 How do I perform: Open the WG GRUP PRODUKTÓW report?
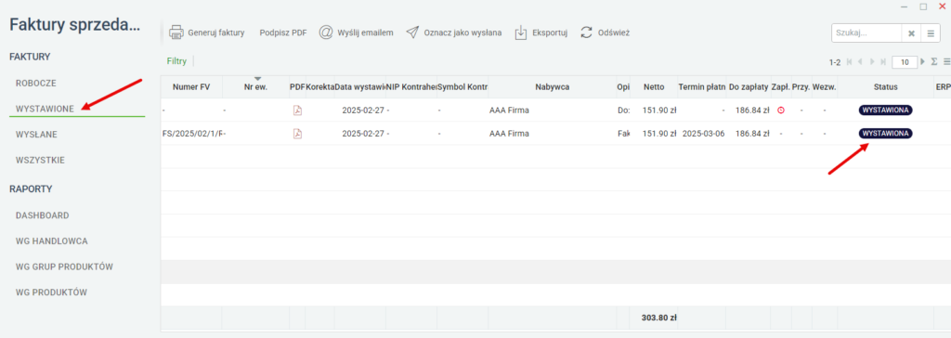point(64,267)
